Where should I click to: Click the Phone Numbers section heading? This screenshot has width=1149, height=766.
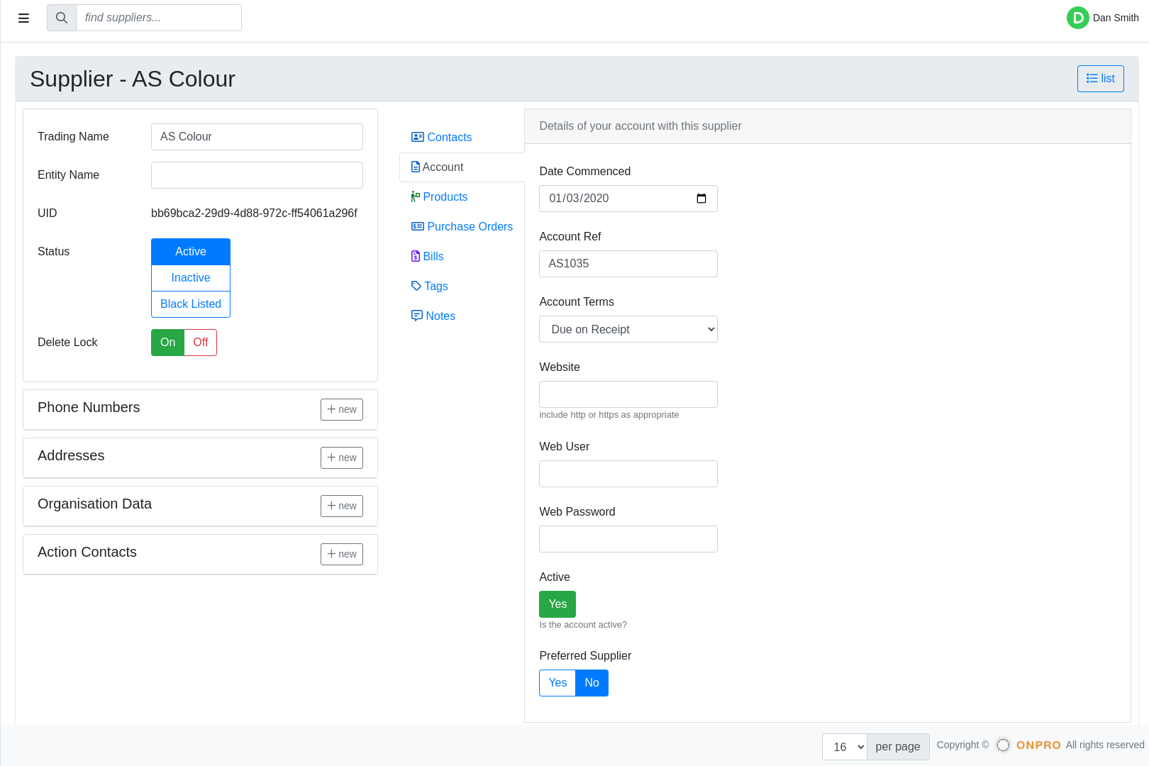coord(89,408)
